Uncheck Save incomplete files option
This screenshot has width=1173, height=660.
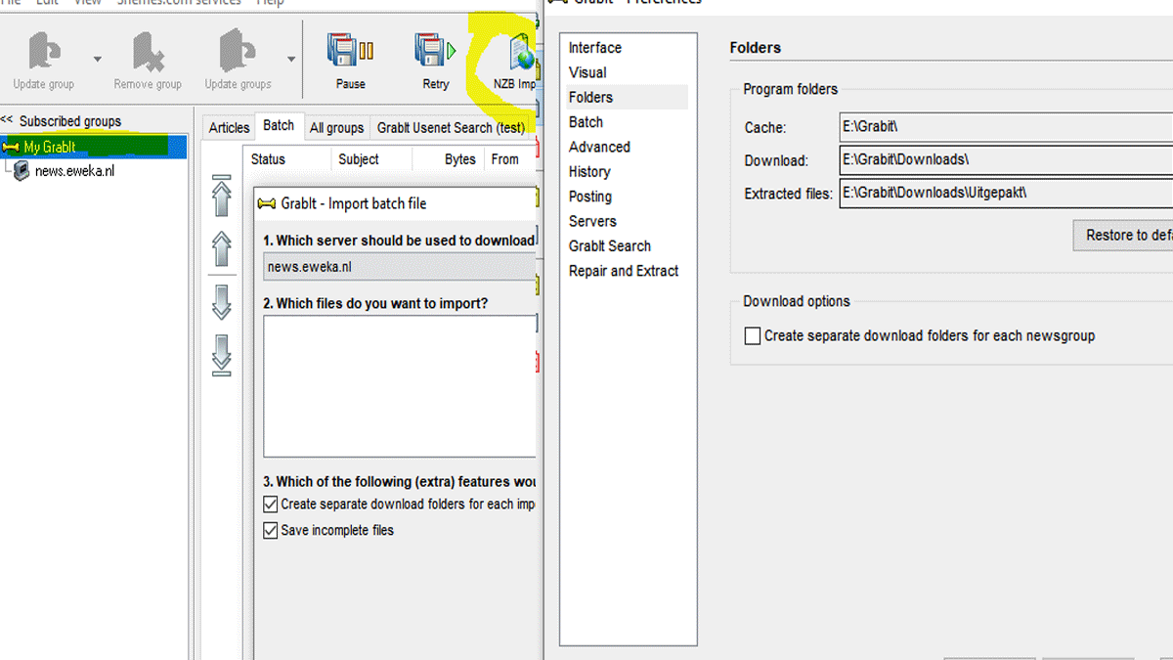click(271, 531)
